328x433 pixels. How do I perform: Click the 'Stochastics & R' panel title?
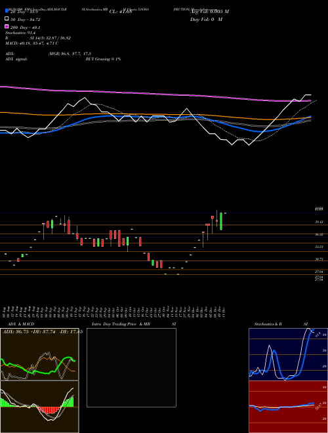tap(268, 324)
